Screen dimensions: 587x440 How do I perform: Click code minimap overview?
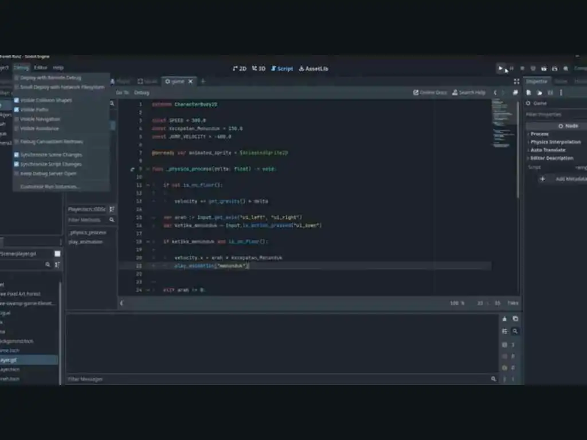pyautogui.click(x=503, y=124)
